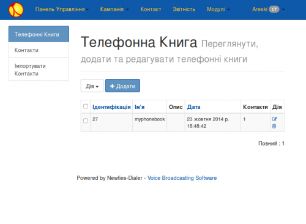This screenshot has height=224, width=306.
Task: Sort by Дата column header
Action: click(193, 107)
